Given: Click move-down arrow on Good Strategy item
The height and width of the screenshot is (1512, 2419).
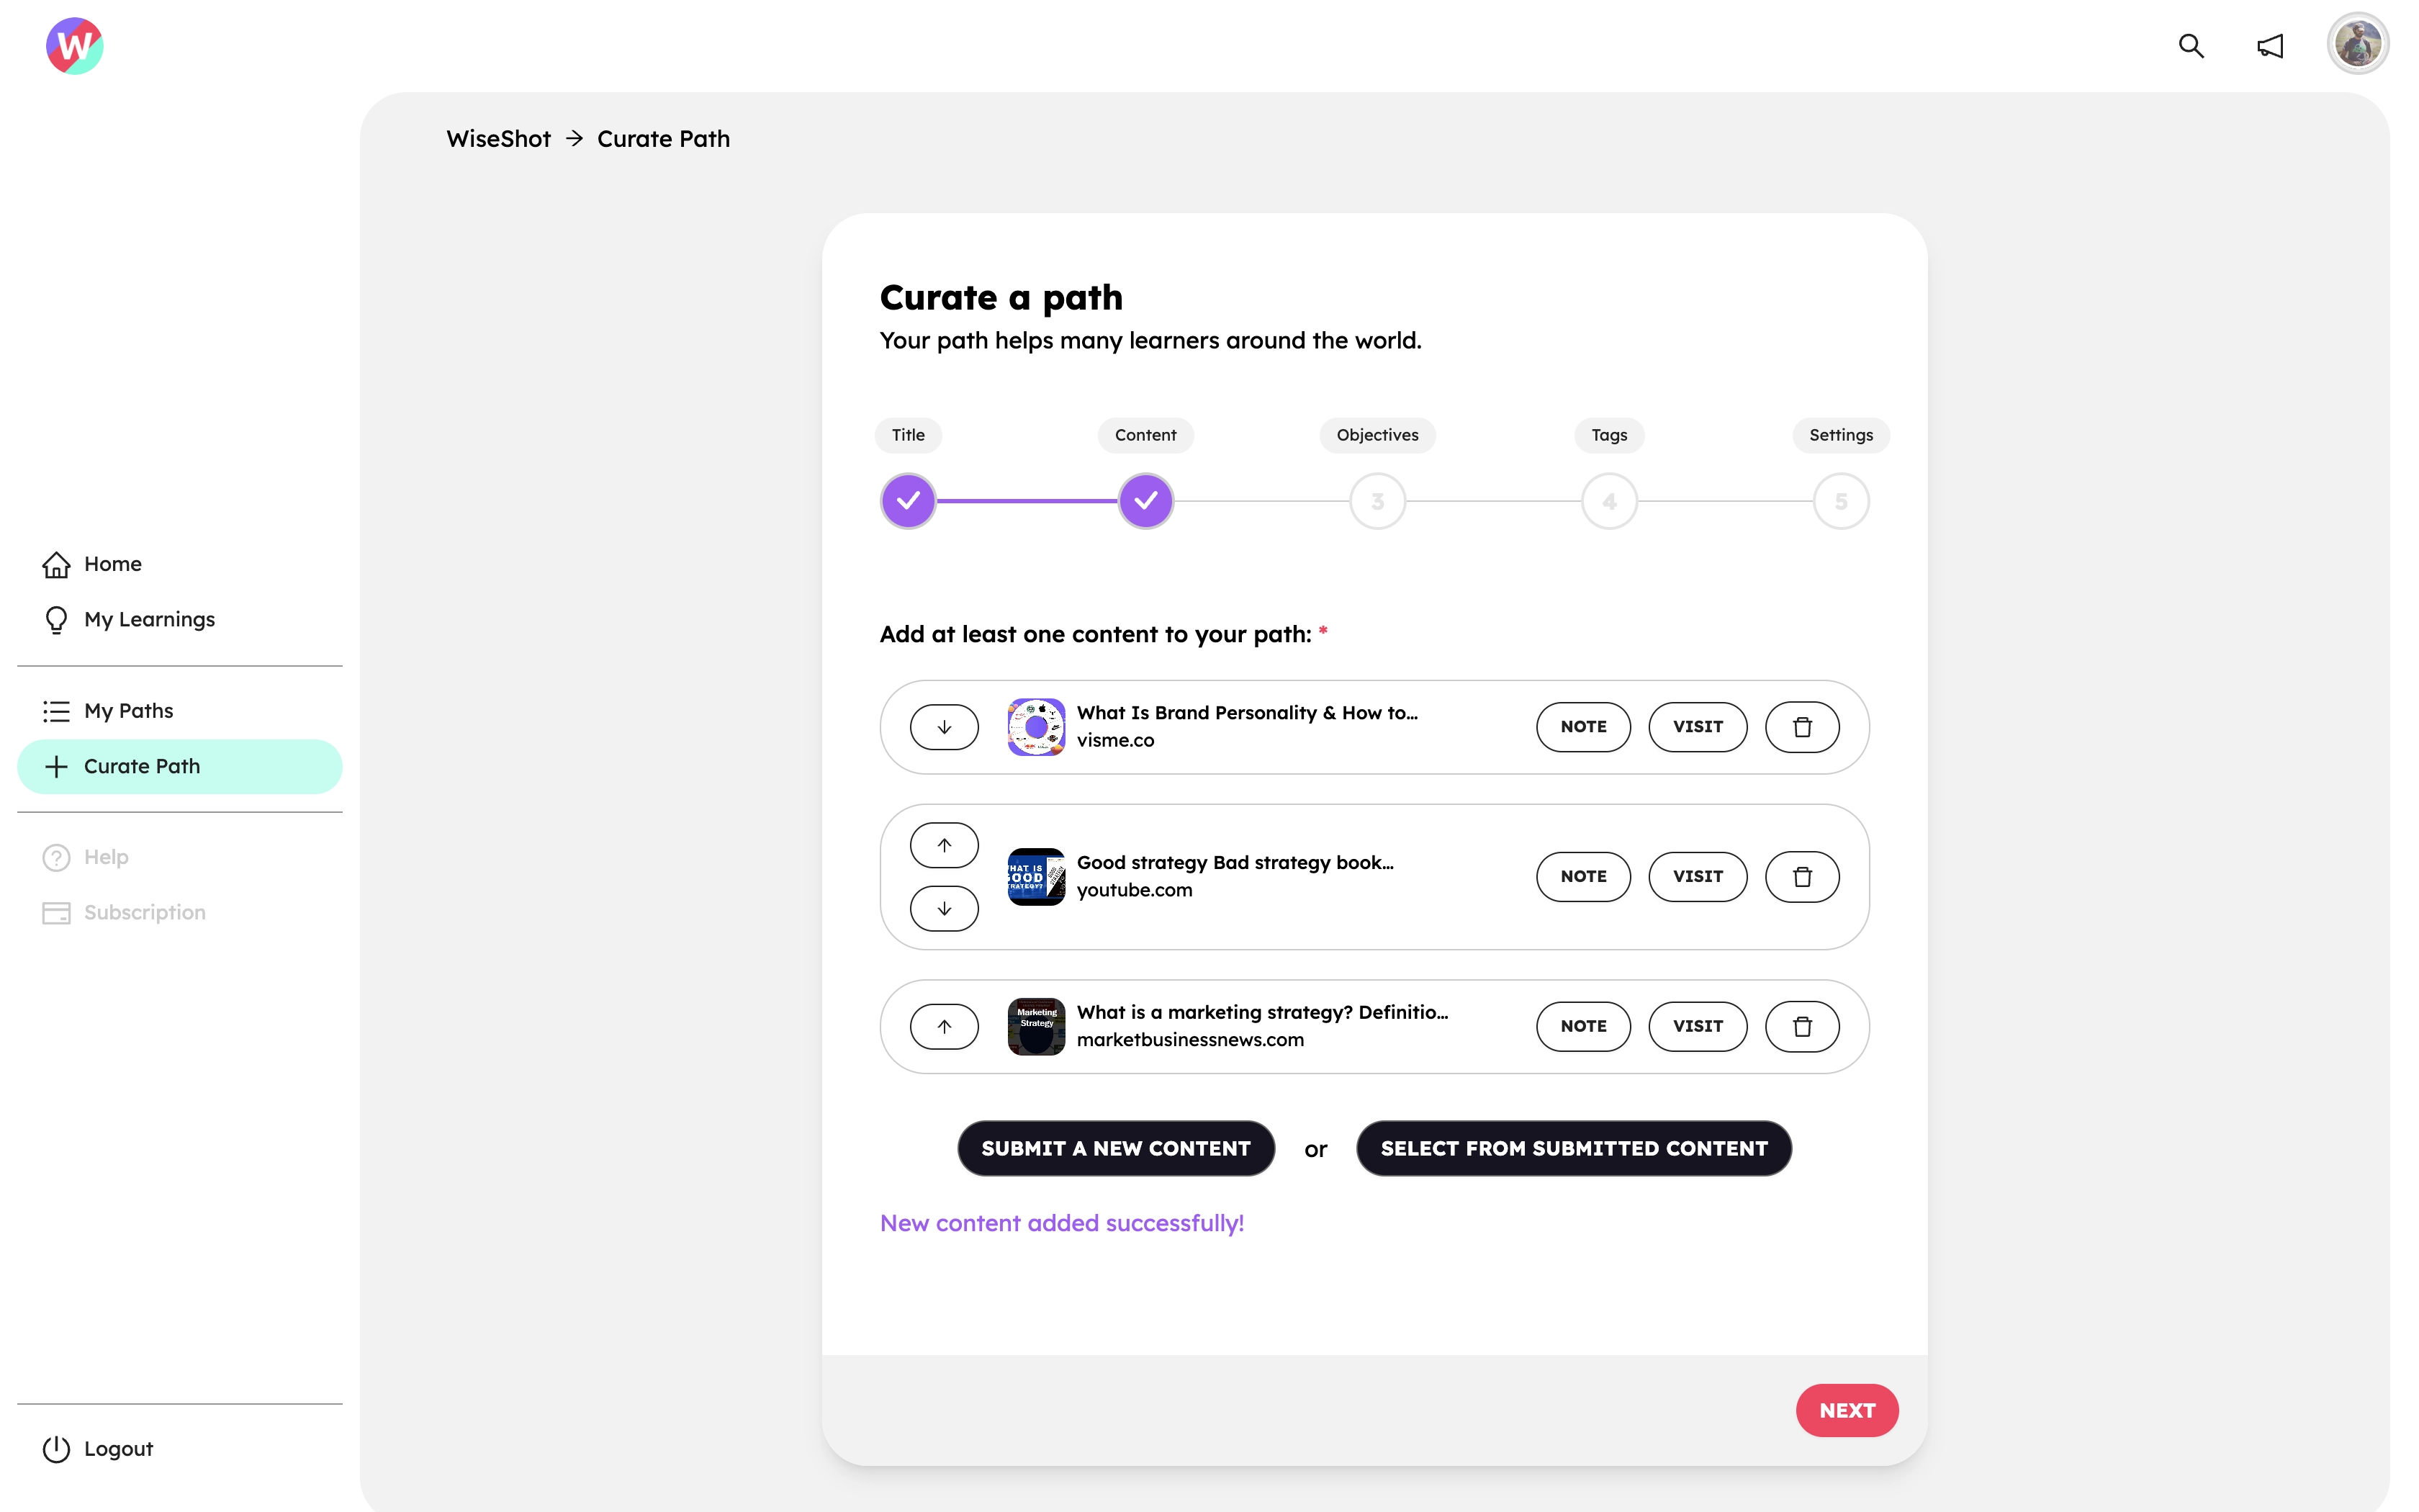Looking at the screenshot, I should (x=944, y=907).
